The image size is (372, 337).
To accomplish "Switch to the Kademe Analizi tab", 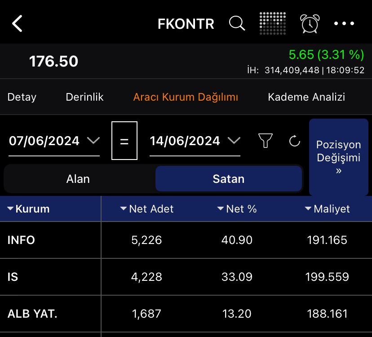I will 306,97.
